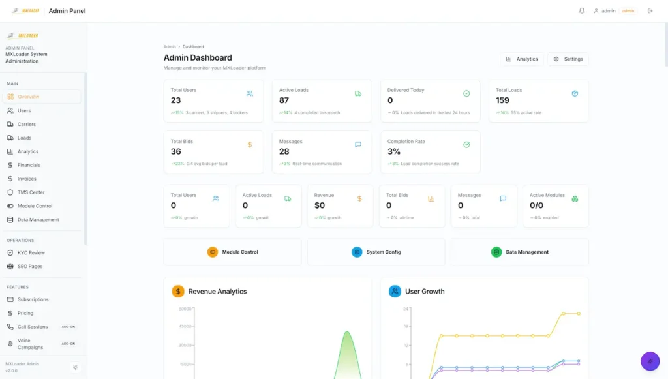Click last yellow point in User Growth chart
The image size is (668, 379).
(x=579, y=314)
